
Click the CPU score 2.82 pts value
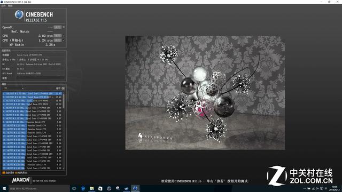(x=45, y=36)
